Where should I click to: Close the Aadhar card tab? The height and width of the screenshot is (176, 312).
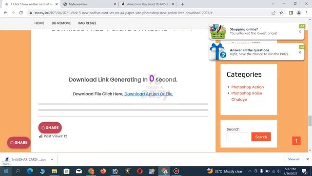click(57, 4)
